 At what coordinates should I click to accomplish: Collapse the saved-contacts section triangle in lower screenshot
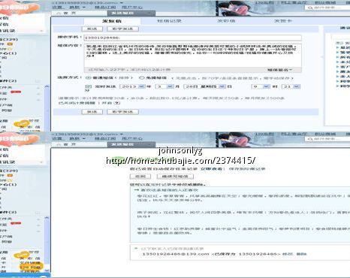click(x=136, y=249)
